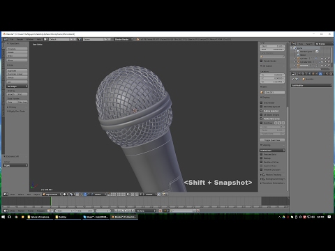Open the File menu

(12, 39)
